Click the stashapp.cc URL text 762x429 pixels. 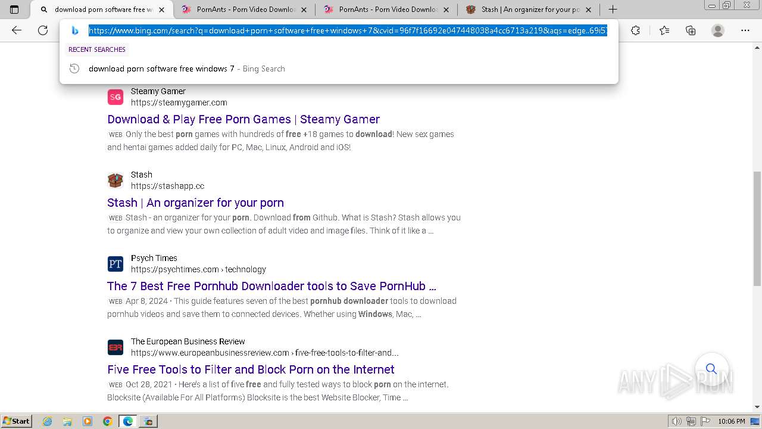167,186
